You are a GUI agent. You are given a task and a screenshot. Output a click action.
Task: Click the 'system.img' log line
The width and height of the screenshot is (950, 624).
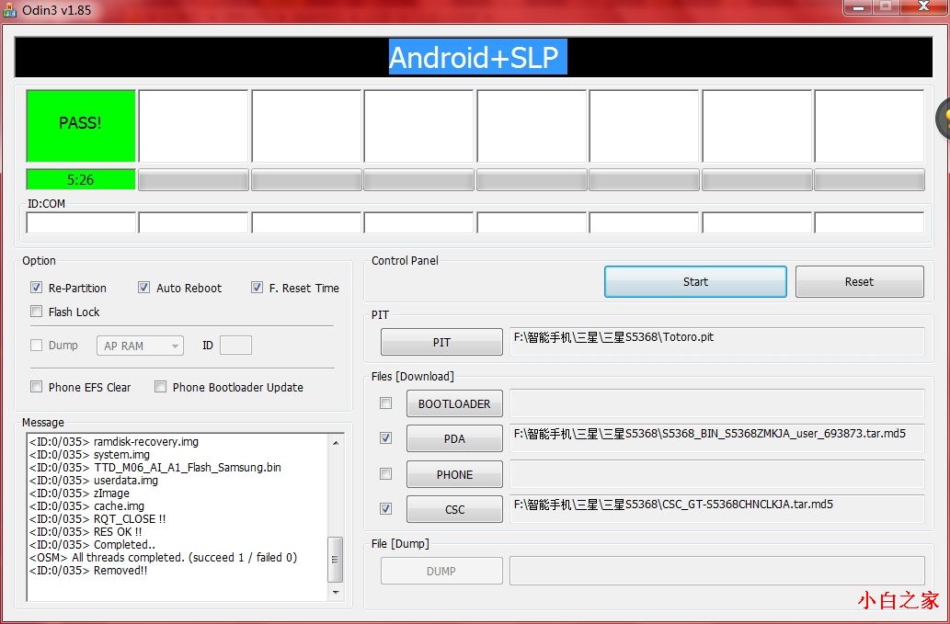coord(90,455)
